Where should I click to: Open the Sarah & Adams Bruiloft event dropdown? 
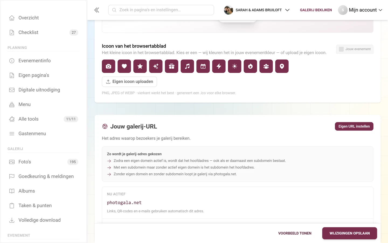pos(257,10)
